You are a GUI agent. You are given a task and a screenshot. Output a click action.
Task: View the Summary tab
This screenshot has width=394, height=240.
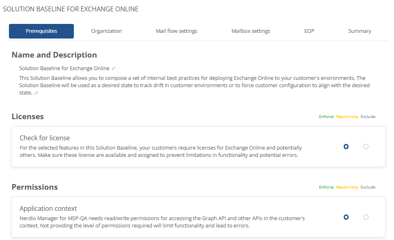pyautogui.click(x=360, y=31)
